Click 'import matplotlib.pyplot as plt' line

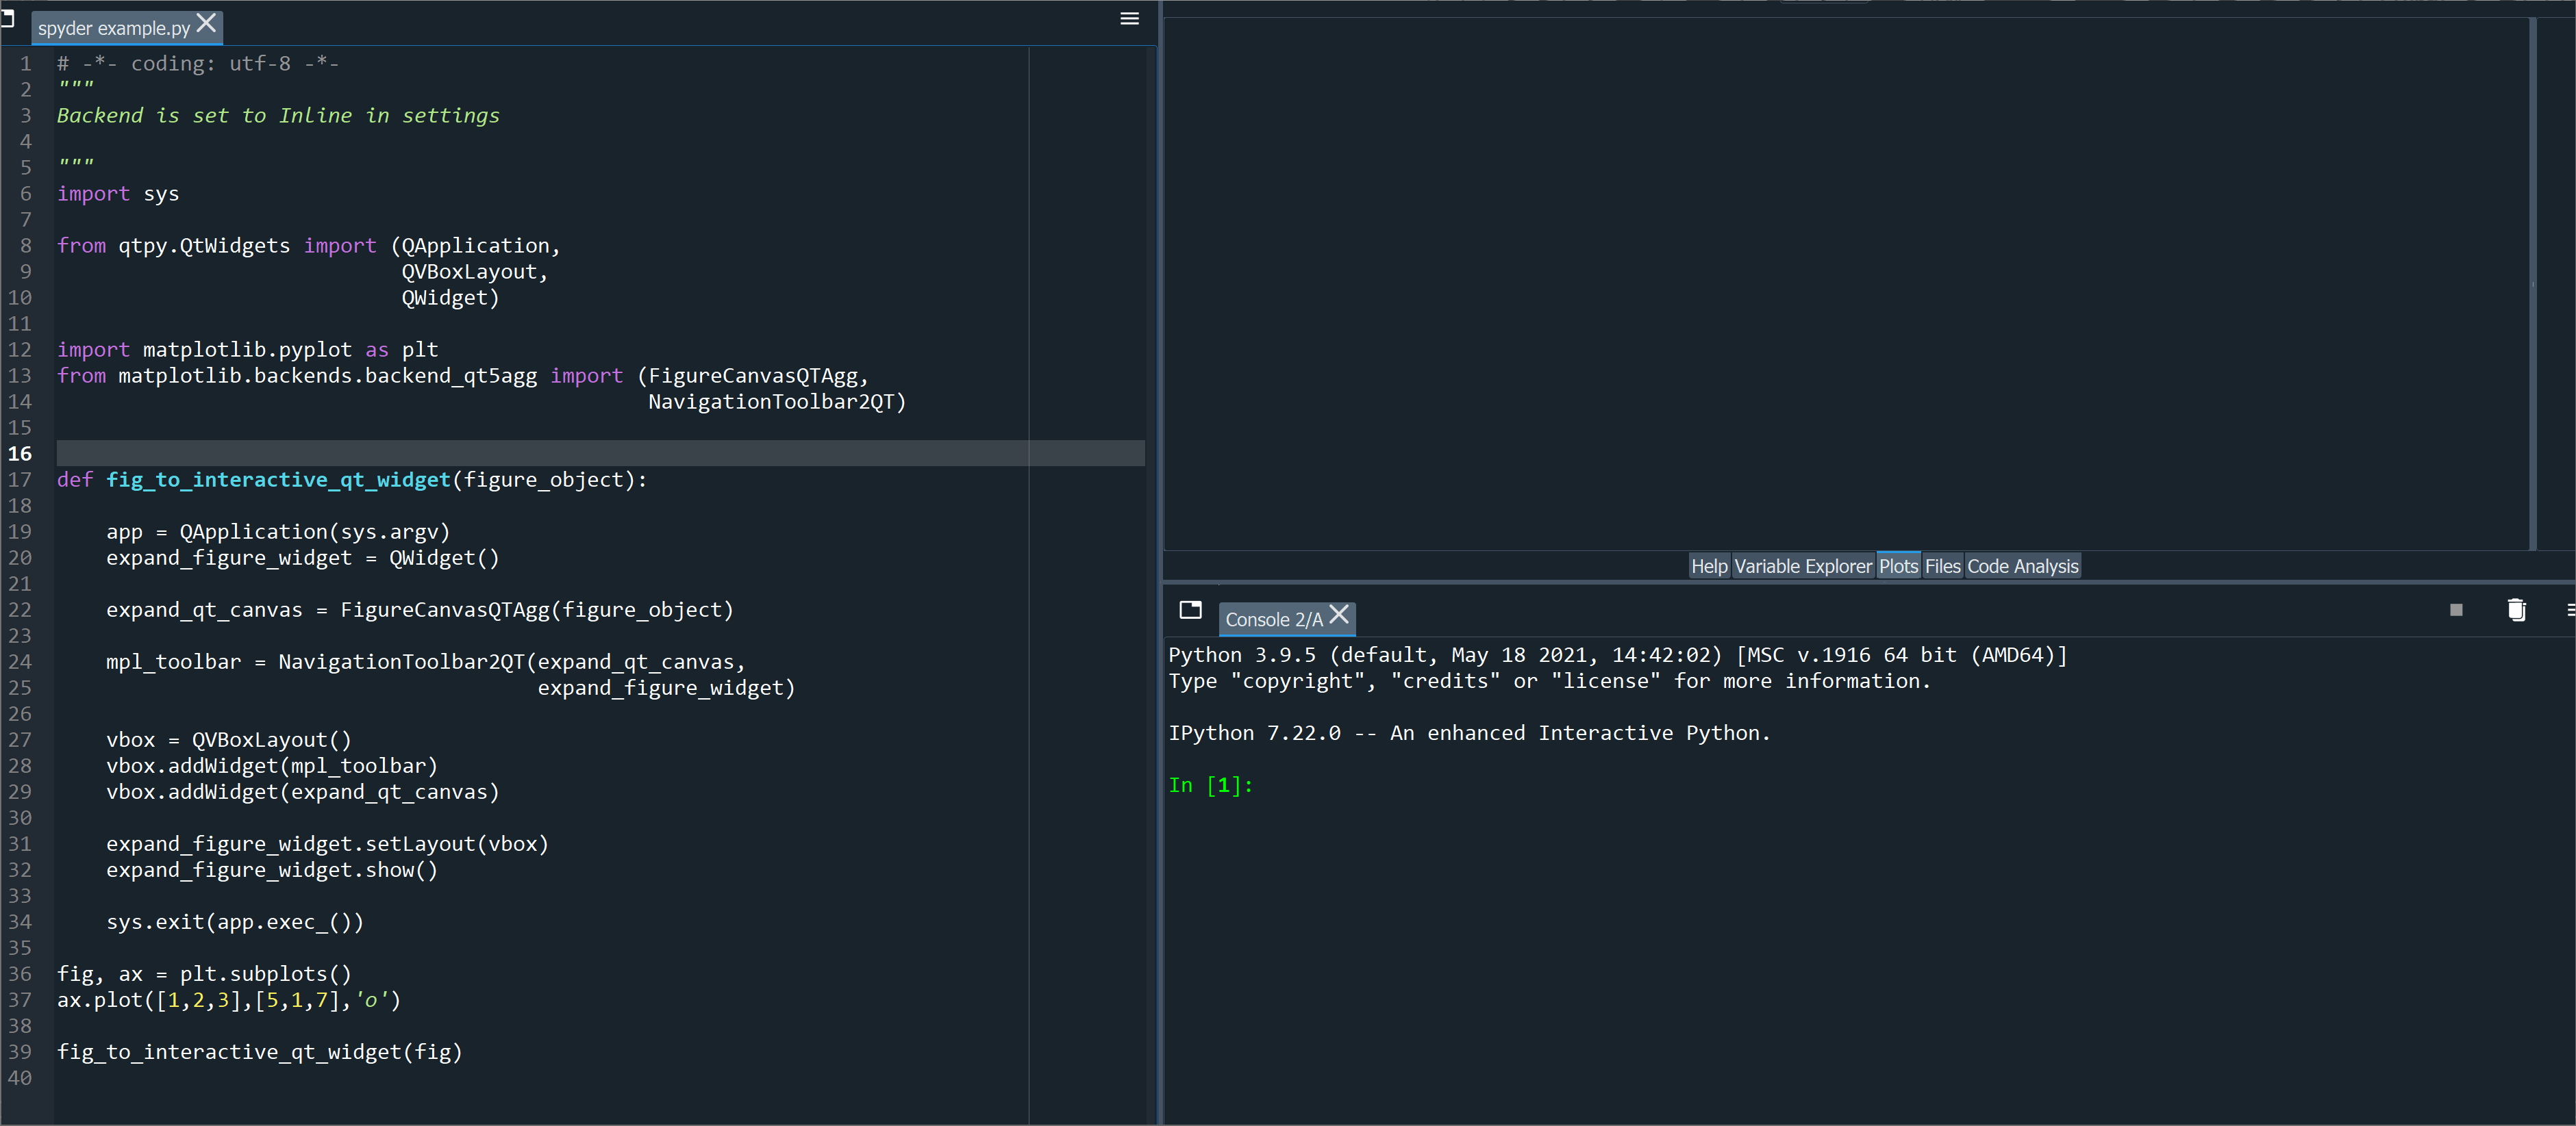pyautogui.click(x=248, y=350)
